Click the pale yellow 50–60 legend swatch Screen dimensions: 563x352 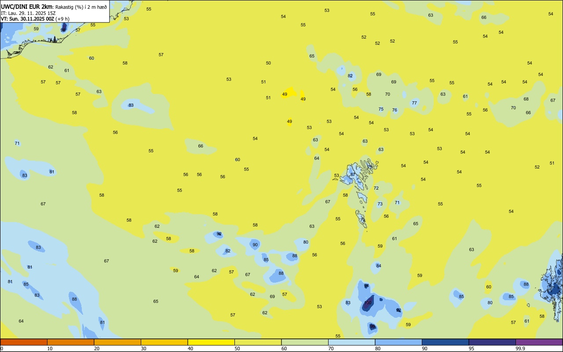(x=258, y=342)
